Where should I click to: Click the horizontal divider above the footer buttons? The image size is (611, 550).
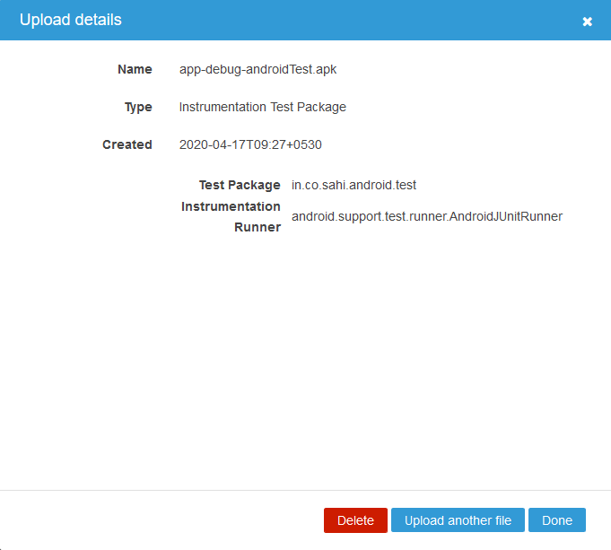[305, 491]
